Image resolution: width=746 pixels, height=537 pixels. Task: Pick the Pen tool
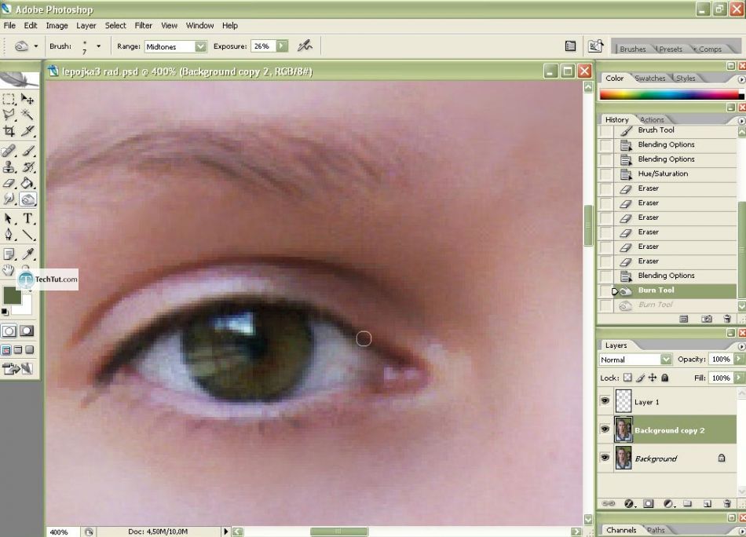(9, 235)
